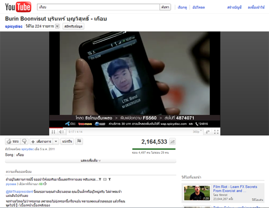Click the สมัครรับข้อมูล subscribe button
269x208 pixels.
(73, 26)
